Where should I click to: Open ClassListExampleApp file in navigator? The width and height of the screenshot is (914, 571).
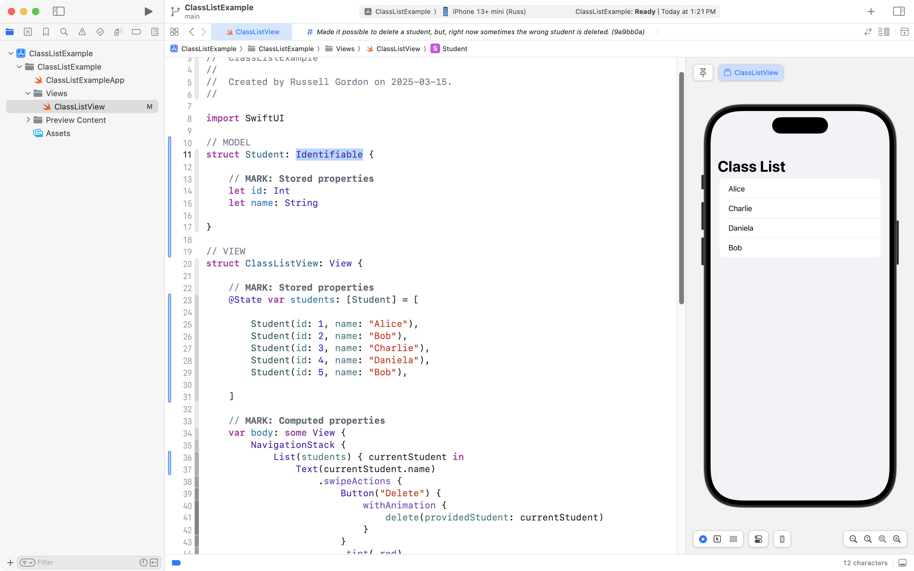point(85,80)
